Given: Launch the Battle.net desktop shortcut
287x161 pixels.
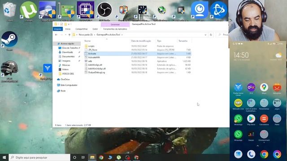Looking at the screenshot, I should point(218,10).
